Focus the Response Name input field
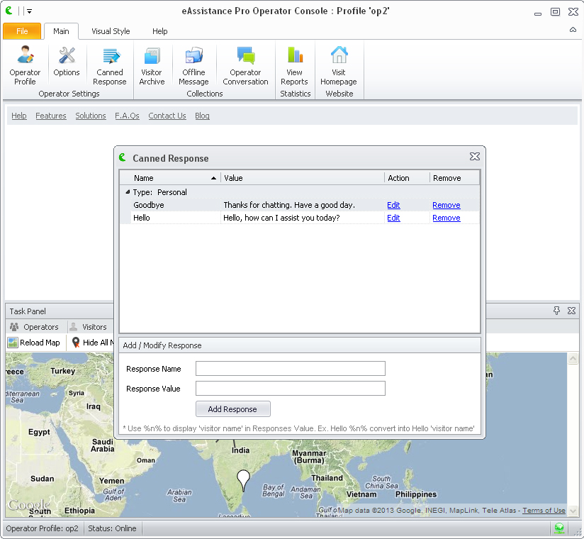The height and width of the screenshot is (539, 584). coord(291,368)
